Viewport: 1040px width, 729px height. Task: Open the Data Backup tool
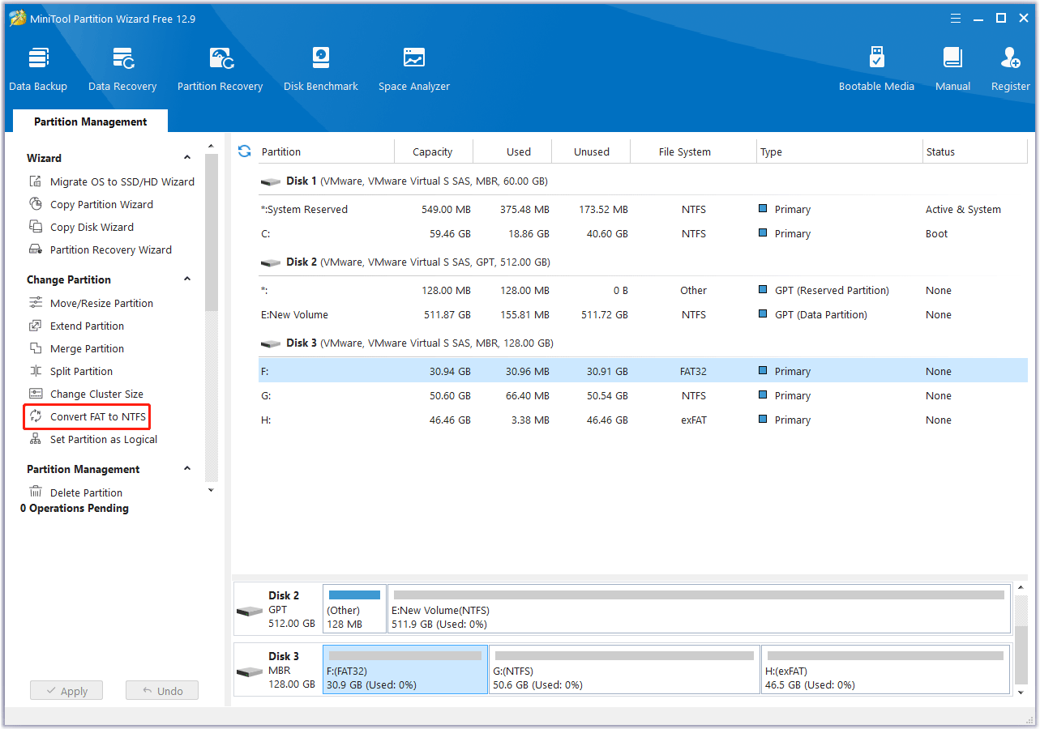point(38,69)
